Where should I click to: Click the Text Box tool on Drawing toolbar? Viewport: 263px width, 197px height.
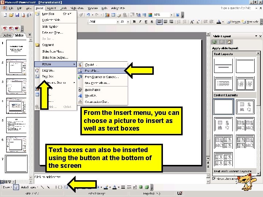coord(66,187)
